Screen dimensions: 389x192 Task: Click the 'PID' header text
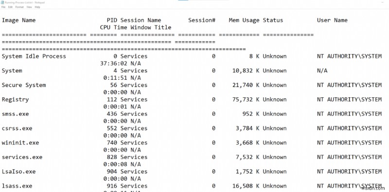pos(112,20)
